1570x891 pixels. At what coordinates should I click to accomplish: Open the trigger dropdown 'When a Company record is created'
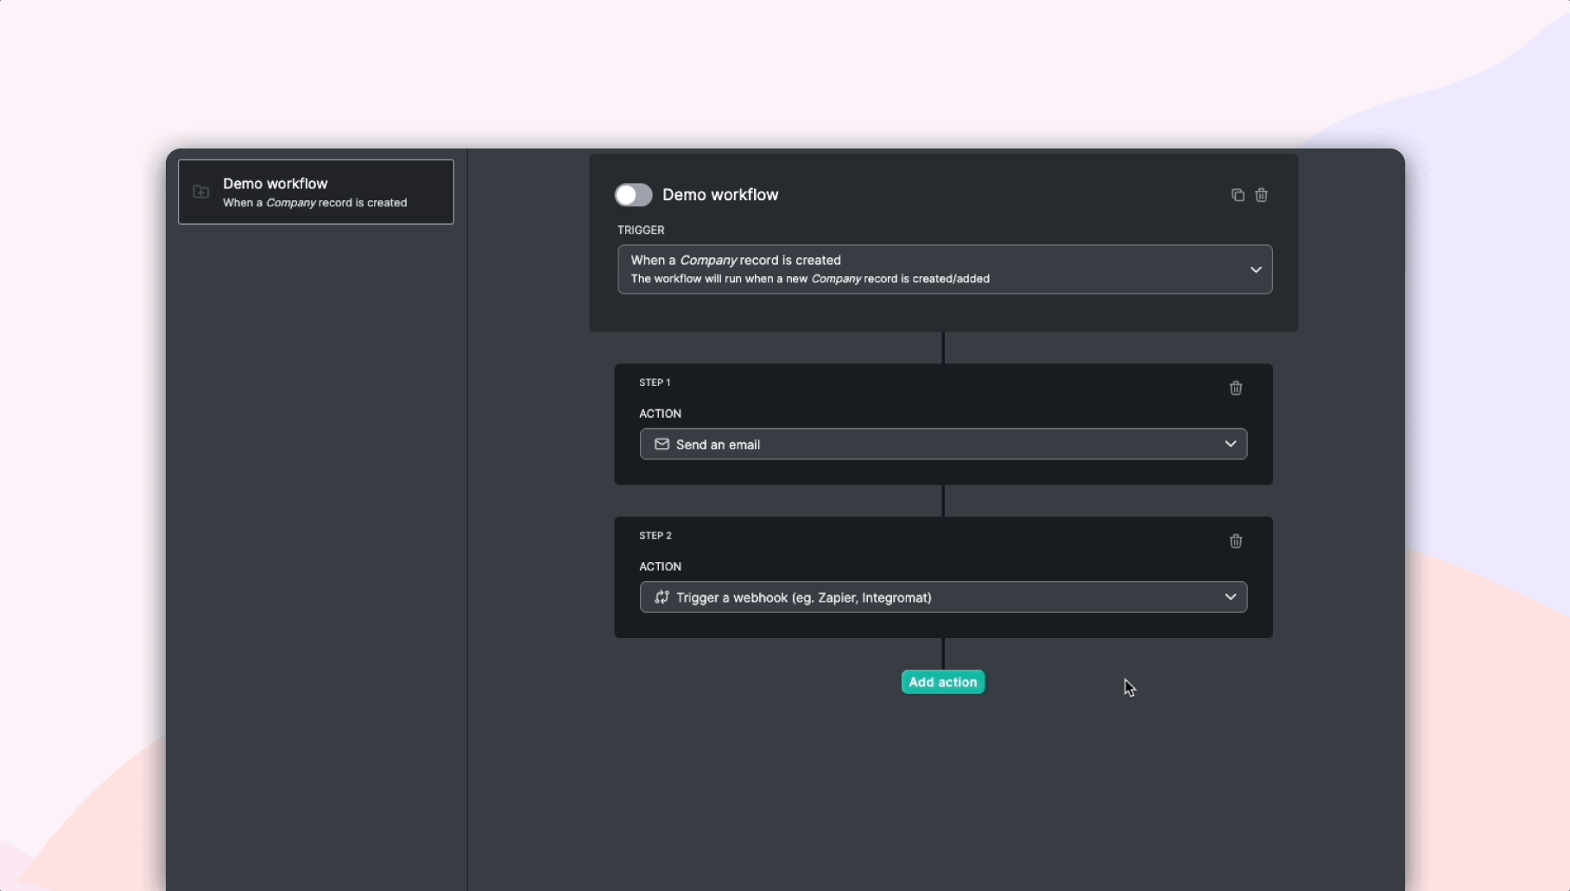(x=944, y=269)
